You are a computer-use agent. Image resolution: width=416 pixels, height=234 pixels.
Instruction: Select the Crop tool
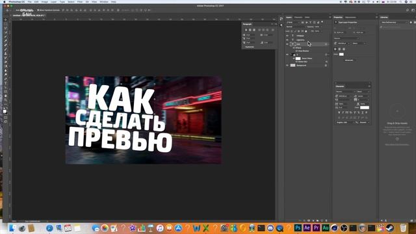pos(6,36)
